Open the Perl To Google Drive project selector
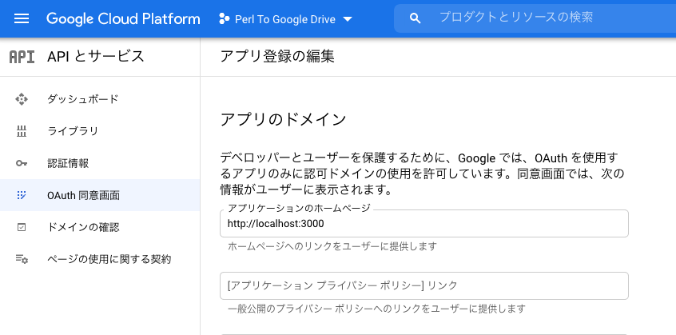The width and height of the screenshot is (676, 335). [285, 19]
